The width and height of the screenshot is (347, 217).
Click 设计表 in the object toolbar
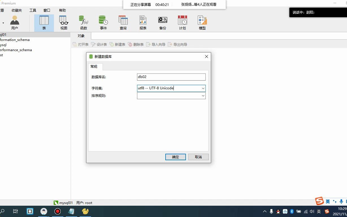[x=99, y=44]
